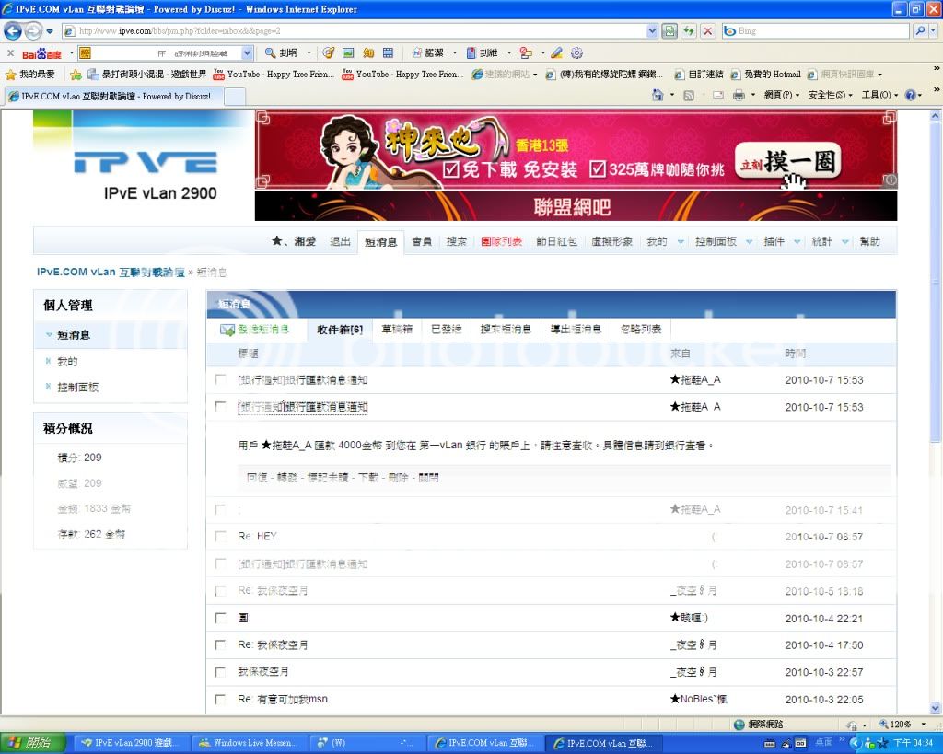Check the box beside 'Re: HEY' message

[x=220, y=537]
